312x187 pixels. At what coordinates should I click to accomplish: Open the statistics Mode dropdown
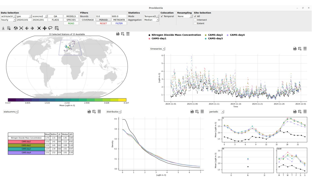tap(151, 16)
